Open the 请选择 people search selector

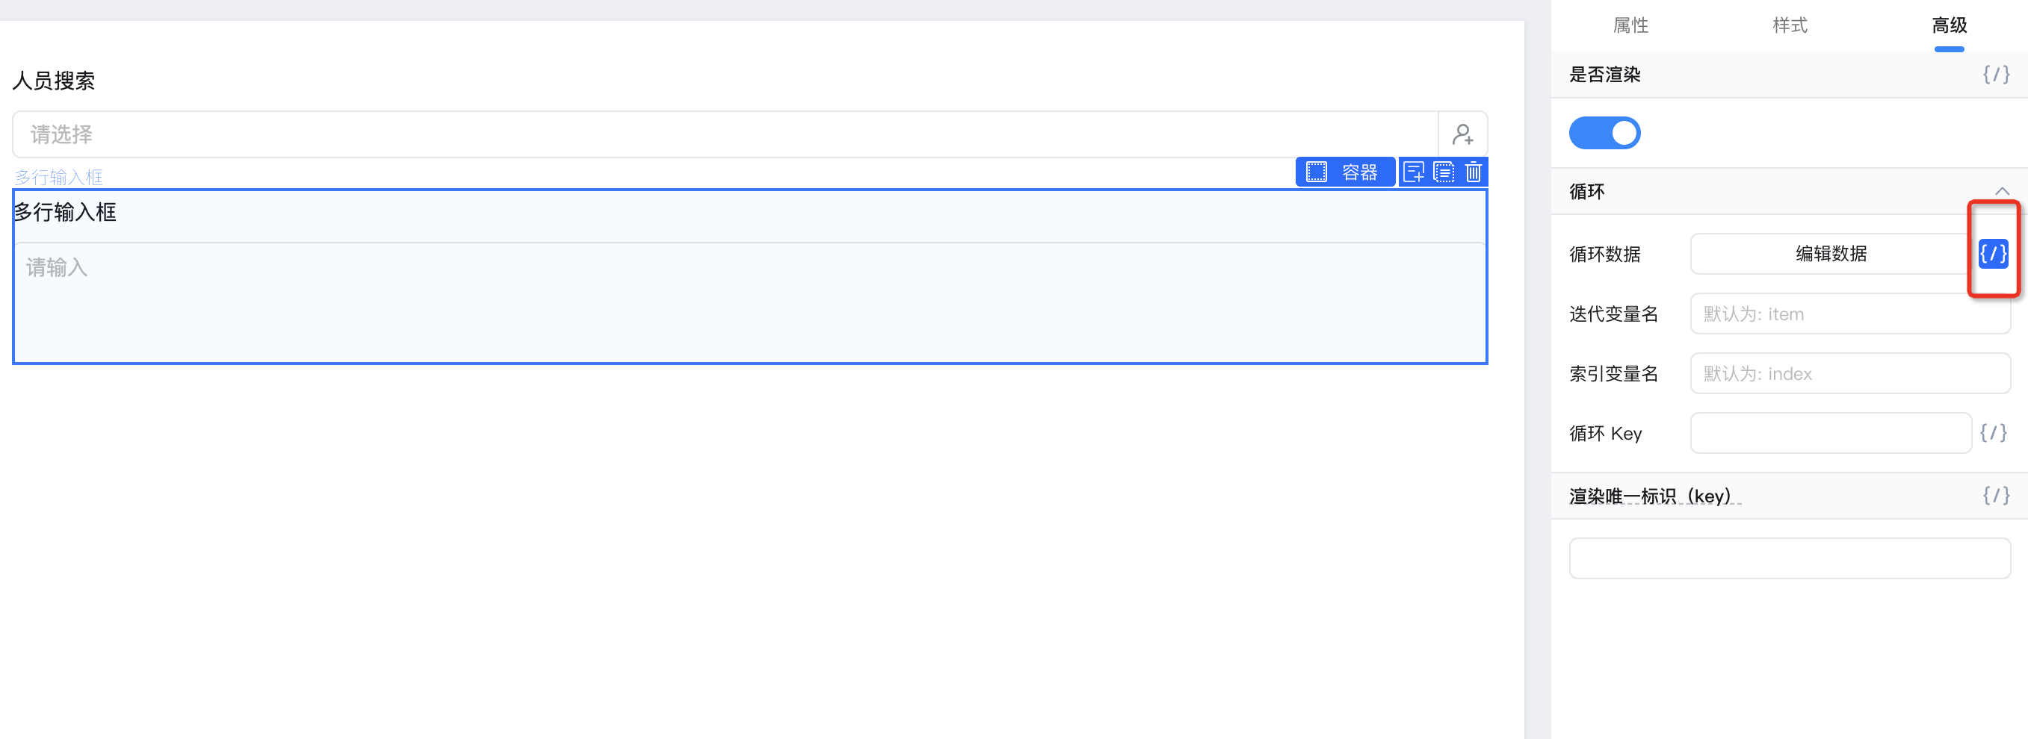(725, 134)
